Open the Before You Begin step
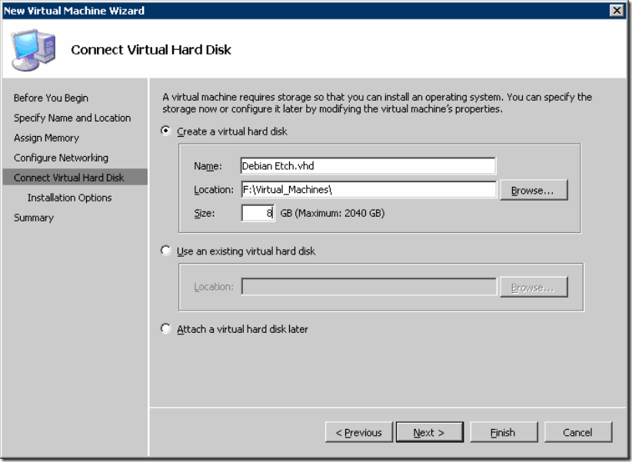This screenshot has width=632, height=462. (x=51, y=98)
